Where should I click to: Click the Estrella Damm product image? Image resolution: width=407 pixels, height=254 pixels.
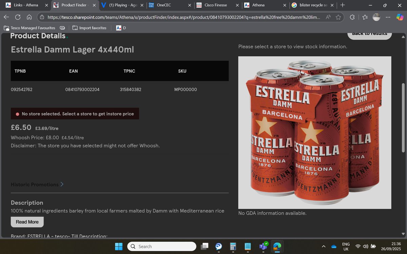point(315,132)
